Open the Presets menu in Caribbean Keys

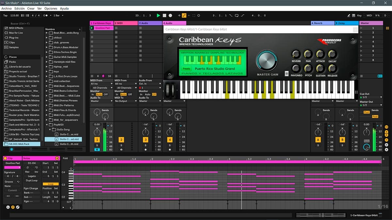pyautogui.click(x=187, y=69)
